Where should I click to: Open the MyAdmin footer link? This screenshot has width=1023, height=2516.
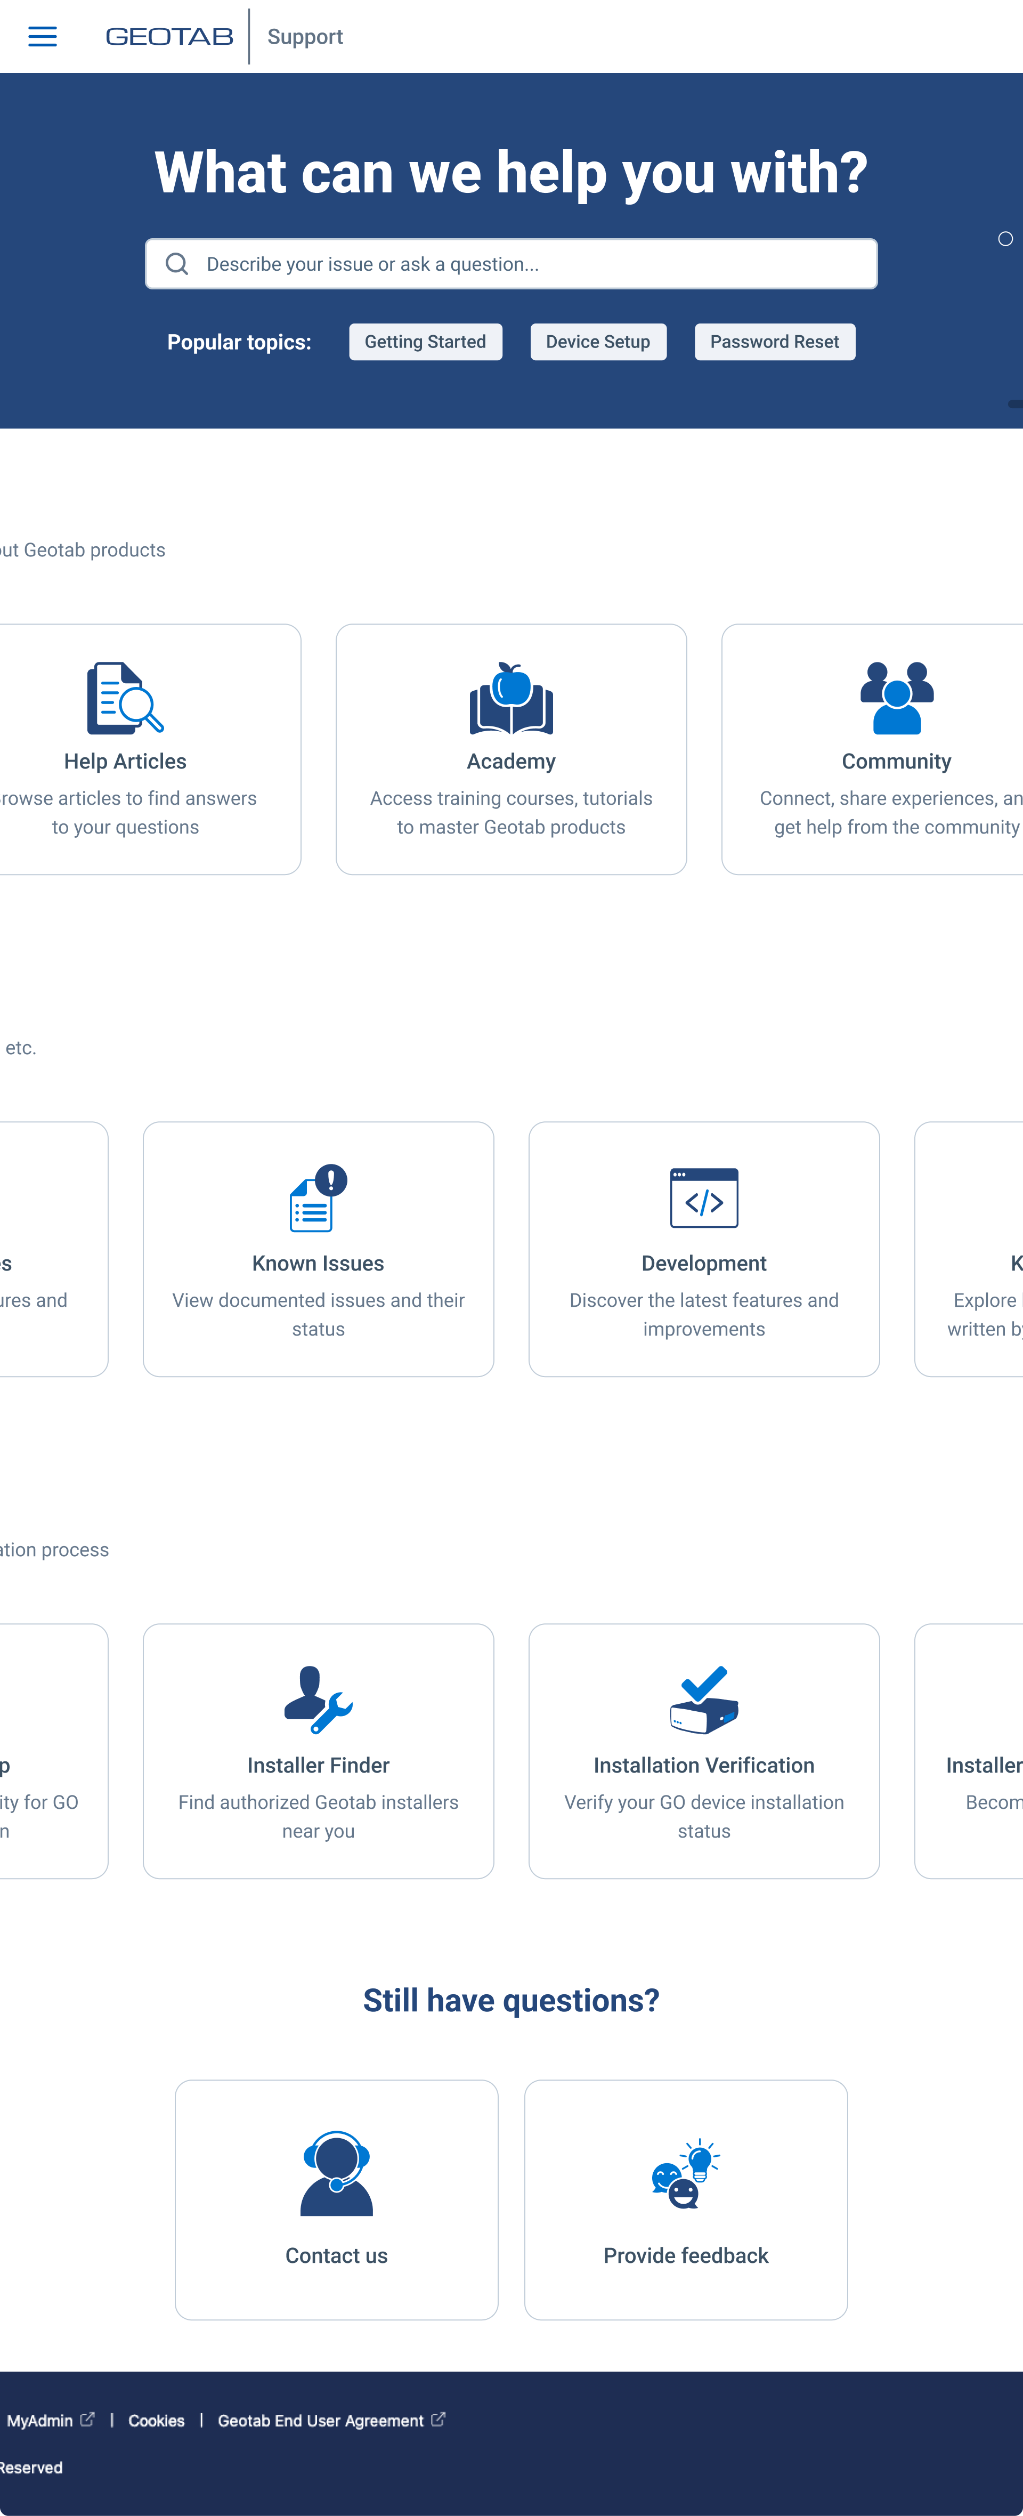(40, 2421)
